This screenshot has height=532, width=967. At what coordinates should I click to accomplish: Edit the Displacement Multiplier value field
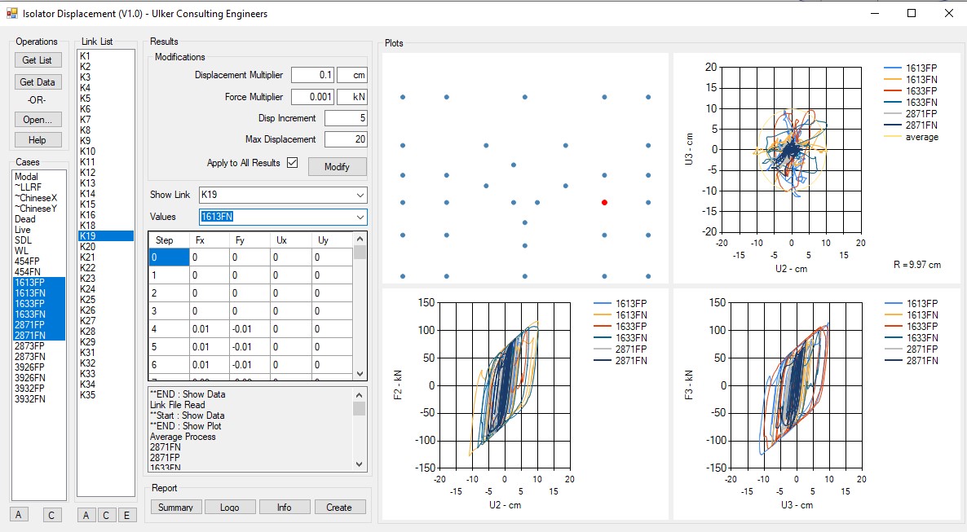312,75
